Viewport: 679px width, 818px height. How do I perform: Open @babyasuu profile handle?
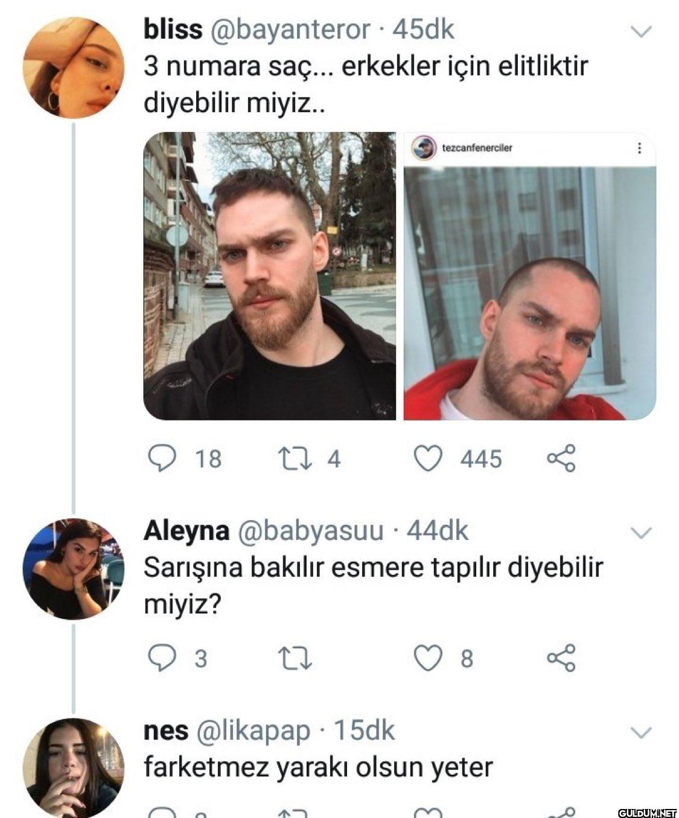point(311,530)
